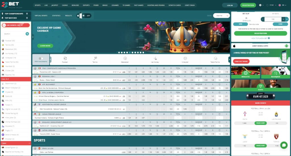Image resolution: width=291 pixels, height=156 pixels.
Task: Switch to the Bet Slip tab
Action: coord(246,14)
